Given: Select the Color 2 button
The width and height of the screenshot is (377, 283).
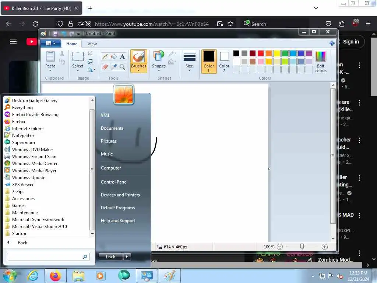Looking at the screenshot, I should [224, 62].
